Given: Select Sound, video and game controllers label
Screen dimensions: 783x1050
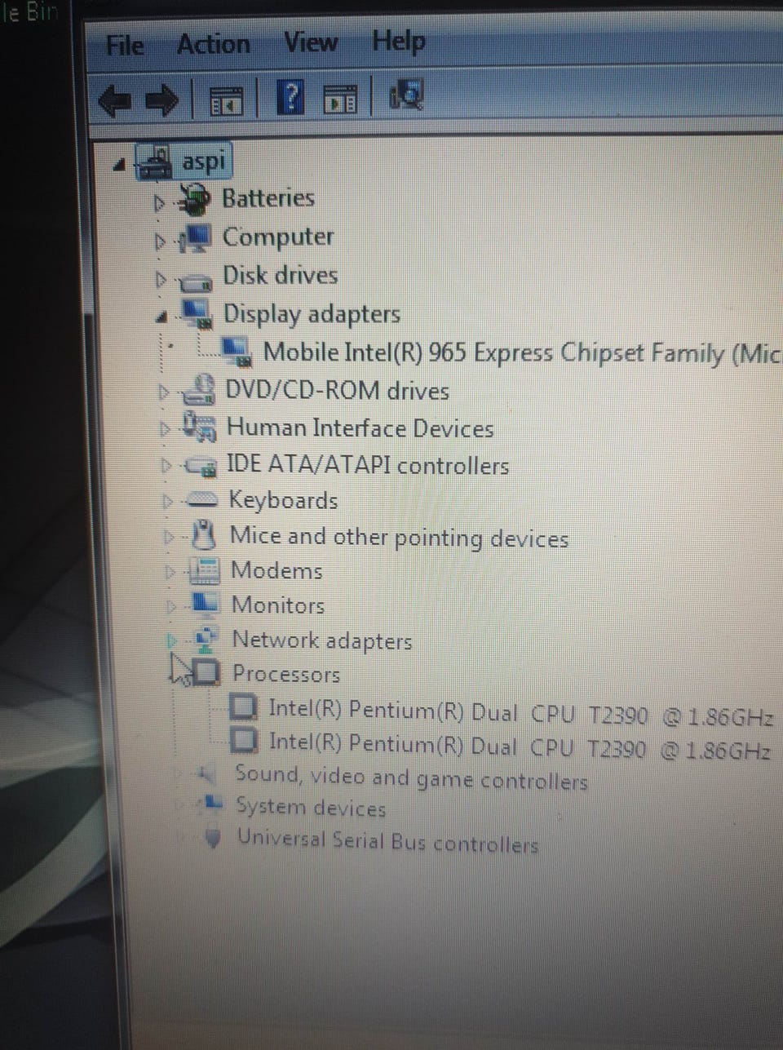Looking at the screenshot, I should [x=412, y=777].
